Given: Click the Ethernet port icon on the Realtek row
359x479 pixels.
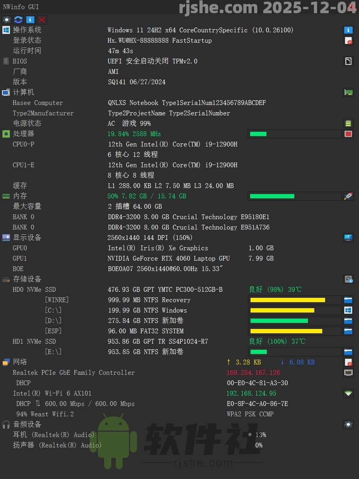Looking at the screenshot, I should [348, 372].
